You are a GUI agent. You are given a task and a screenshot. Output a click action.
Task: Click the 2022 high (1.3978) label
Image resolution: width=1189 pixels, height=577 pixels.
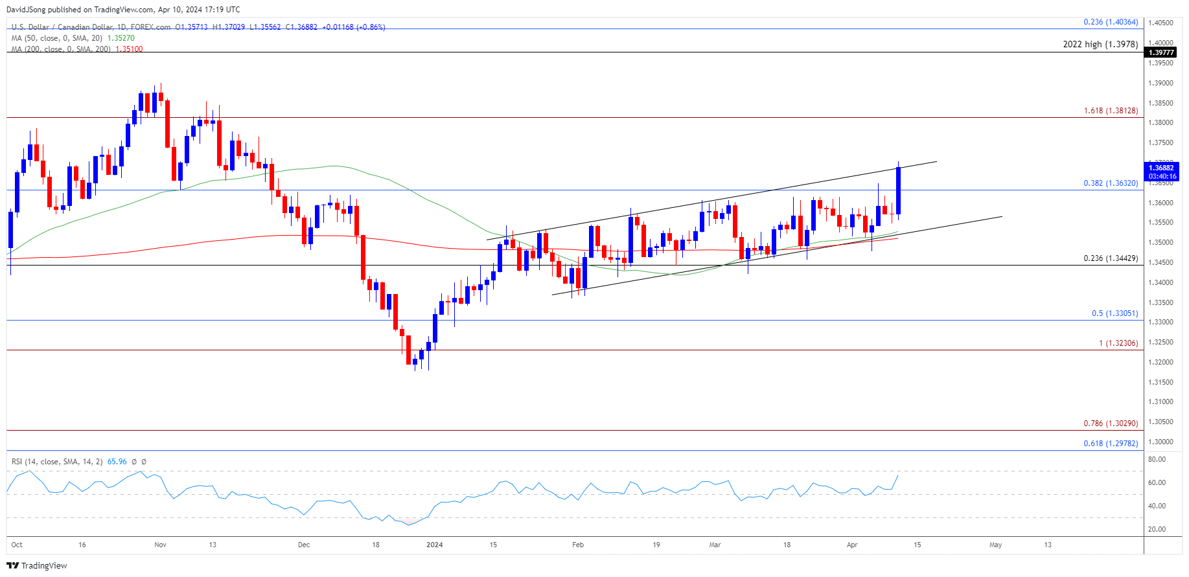click(x=1100, y=44)
